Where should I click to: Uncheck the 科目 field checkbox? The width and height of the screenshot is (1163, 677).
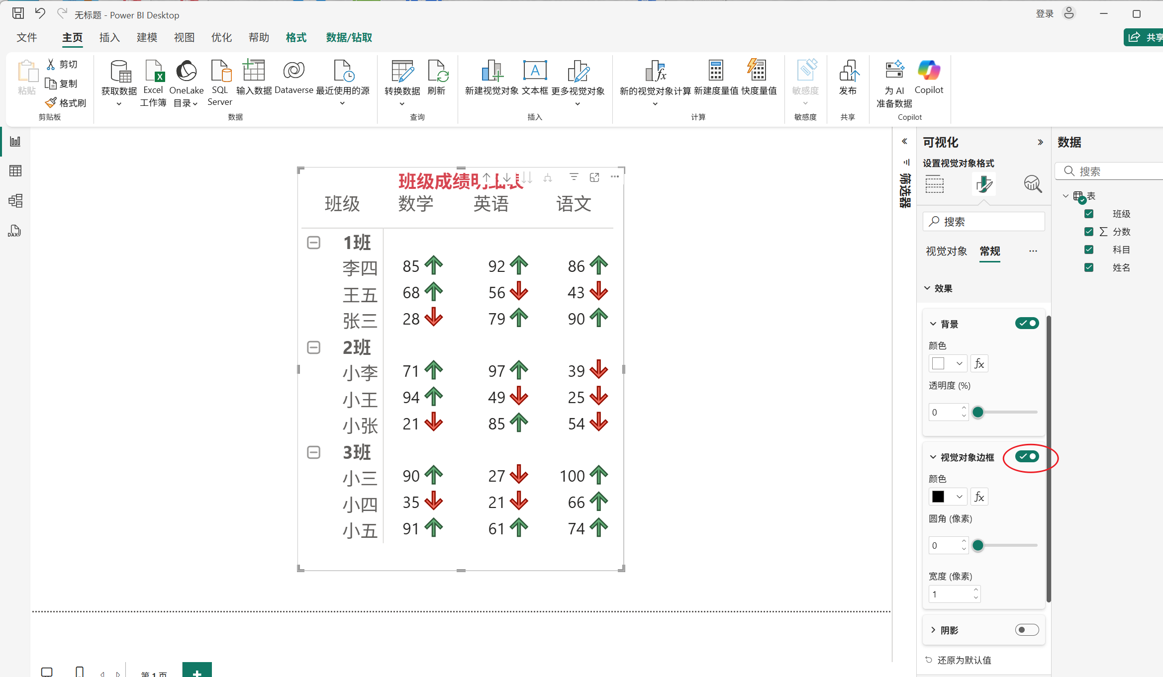[1089, 250]
